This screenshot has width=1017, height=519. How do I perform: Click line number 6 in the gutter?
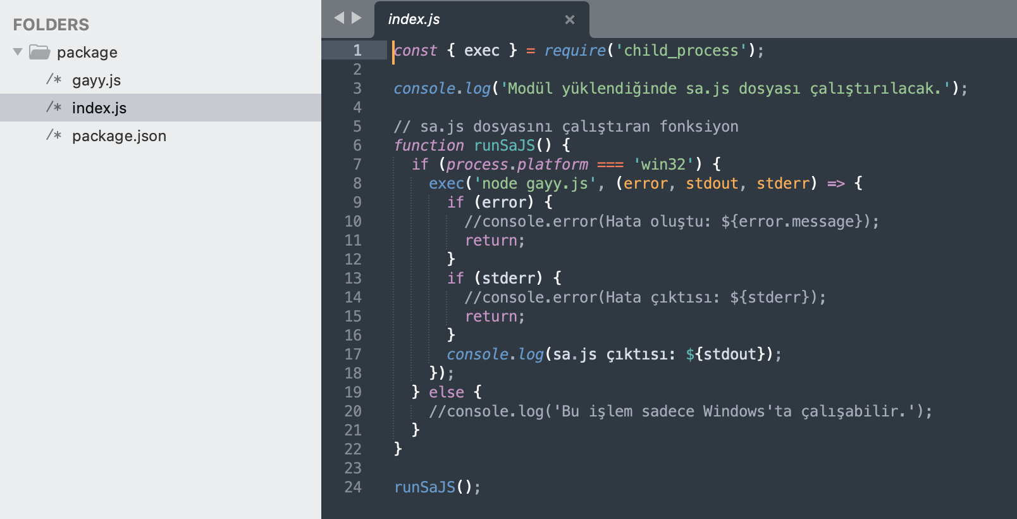(x=357, y=146)
